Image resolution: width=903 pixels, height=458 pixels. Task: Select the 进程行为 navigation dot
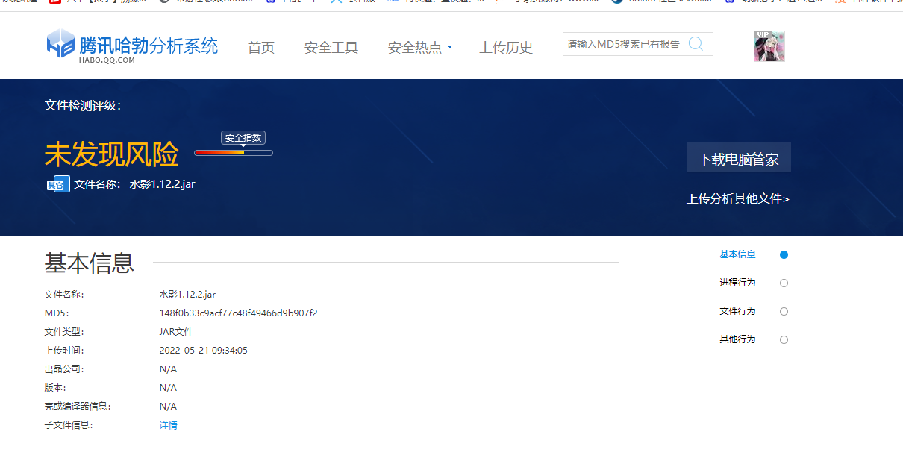coord(784,283)
